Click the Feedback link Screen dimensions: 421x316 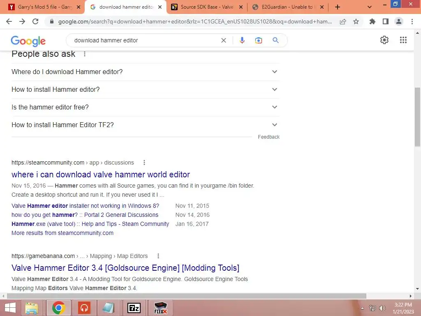(x=269, y=137)
